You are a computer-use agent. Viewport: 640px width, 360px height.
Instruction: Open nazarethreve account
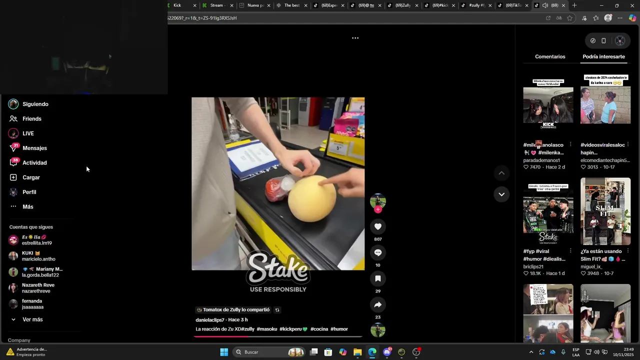(32, 288)
